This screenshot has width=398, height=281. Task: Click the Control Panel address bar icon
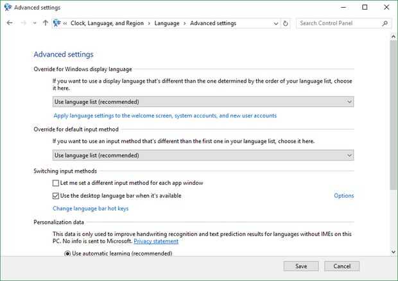pos(57,23)
